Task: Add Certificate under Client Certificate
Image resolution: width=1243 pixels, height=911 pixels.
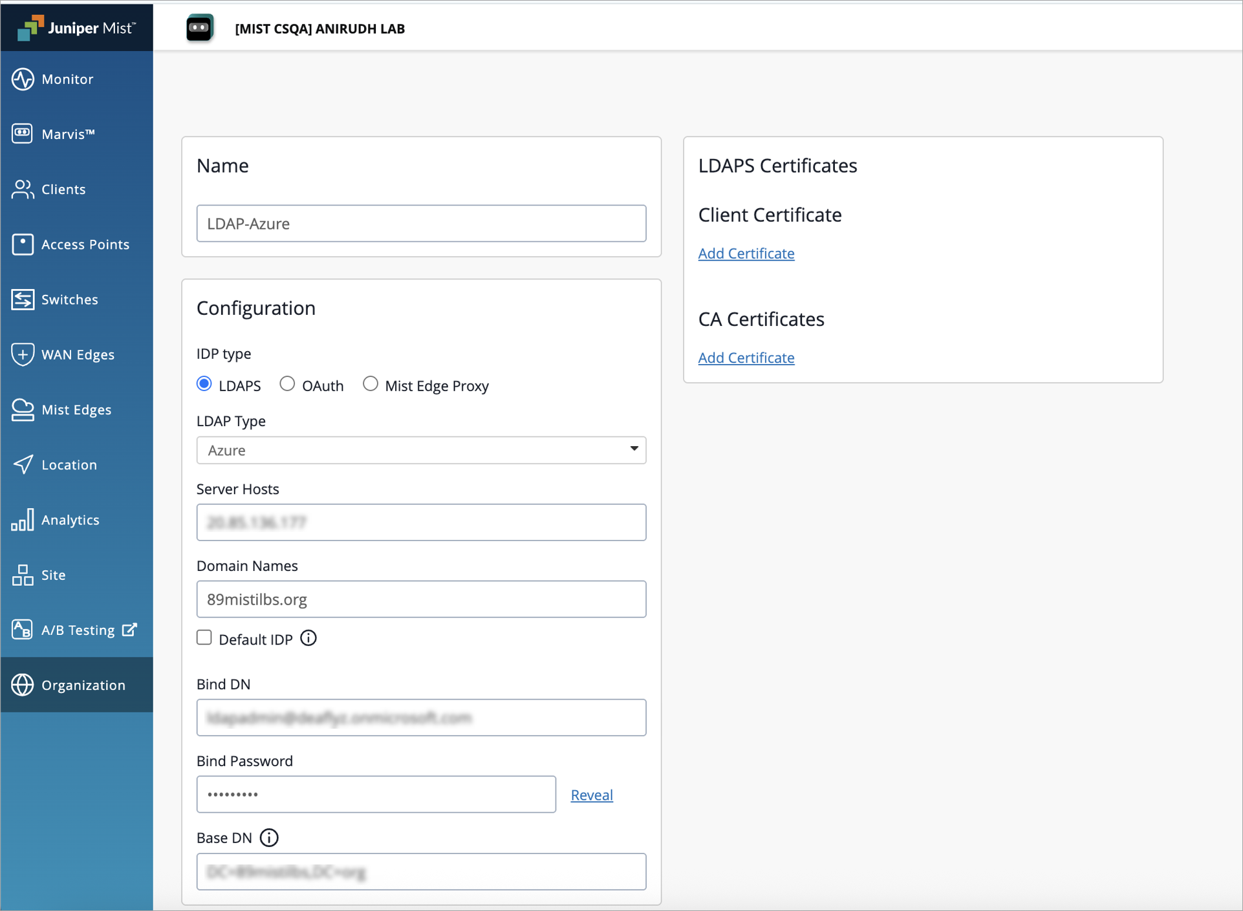Action: pyautogui.click(x=746, y=253)
